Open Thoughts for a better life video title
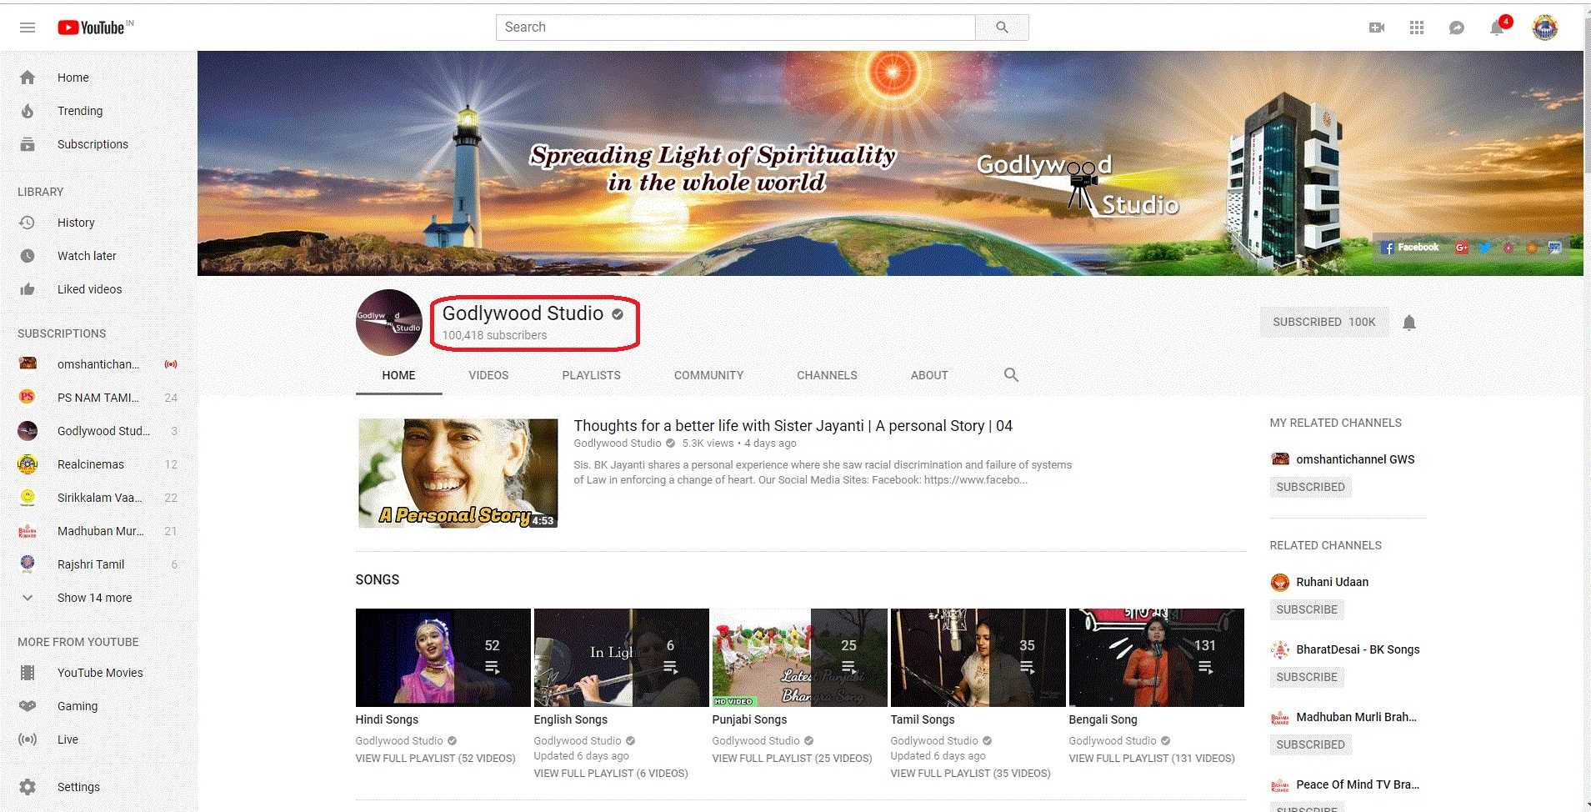 [x=793, y=426]
